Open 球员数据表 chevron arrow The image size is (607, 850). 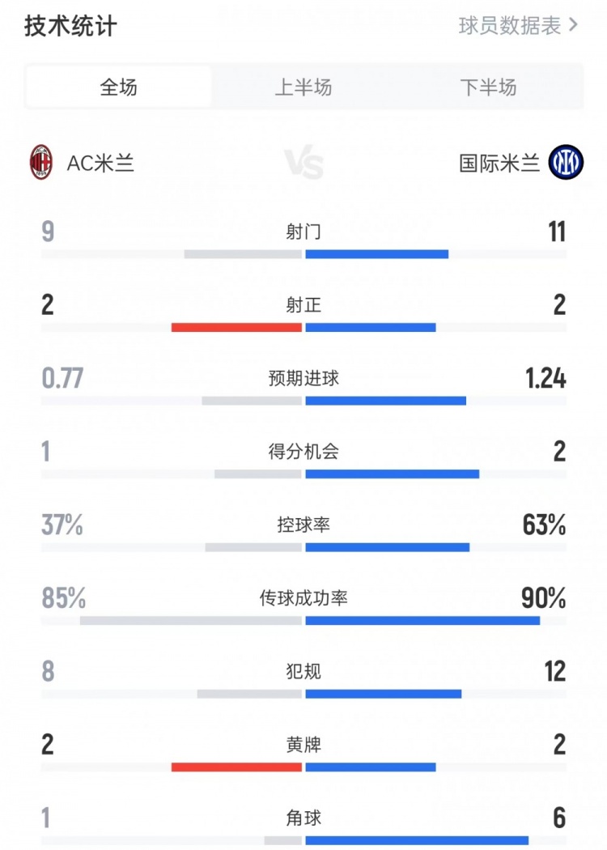click(x=574, y=25)
